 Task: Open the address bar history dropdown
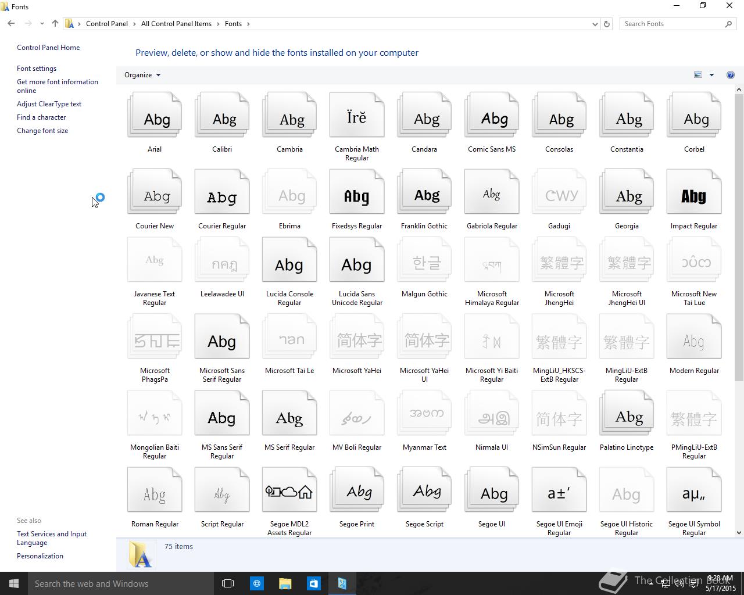(x=595, y=24)
